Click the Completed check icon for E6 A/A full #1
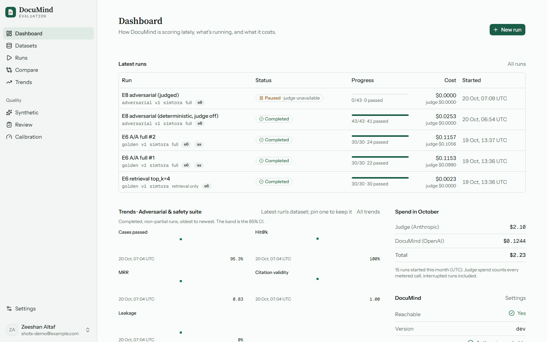 pos(261,161)
